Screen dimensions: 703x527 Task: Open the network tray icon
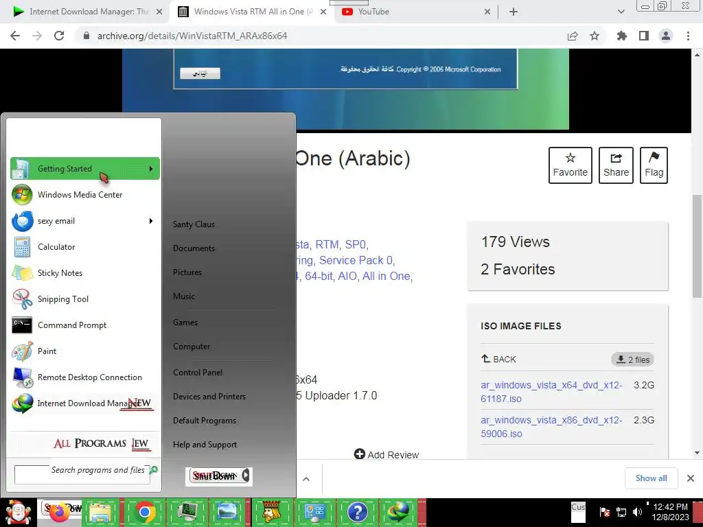coord(621,512)
